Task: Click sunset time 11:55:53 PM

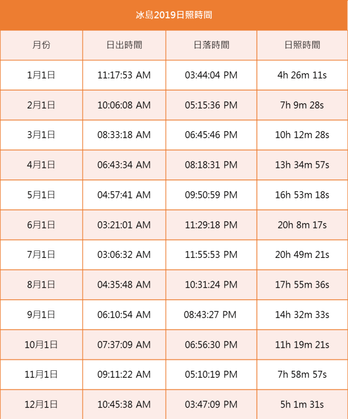Action: (x=211, y=255)
